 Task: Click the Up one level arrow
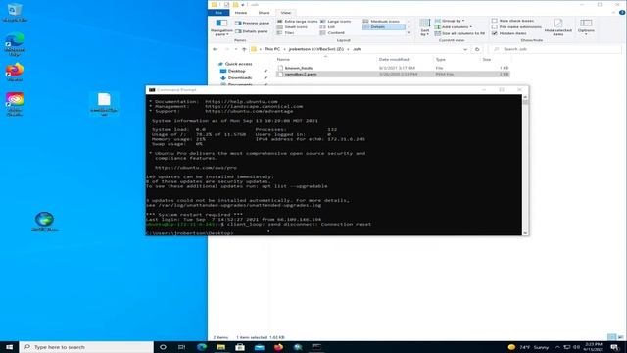click(244, 49)
